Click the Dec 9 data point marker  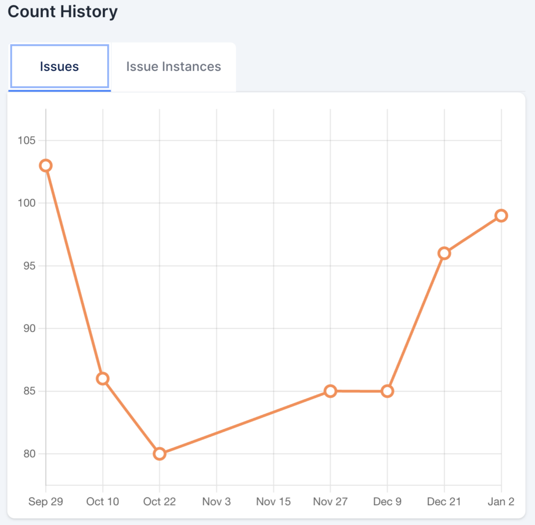click(x=387, y=391)
